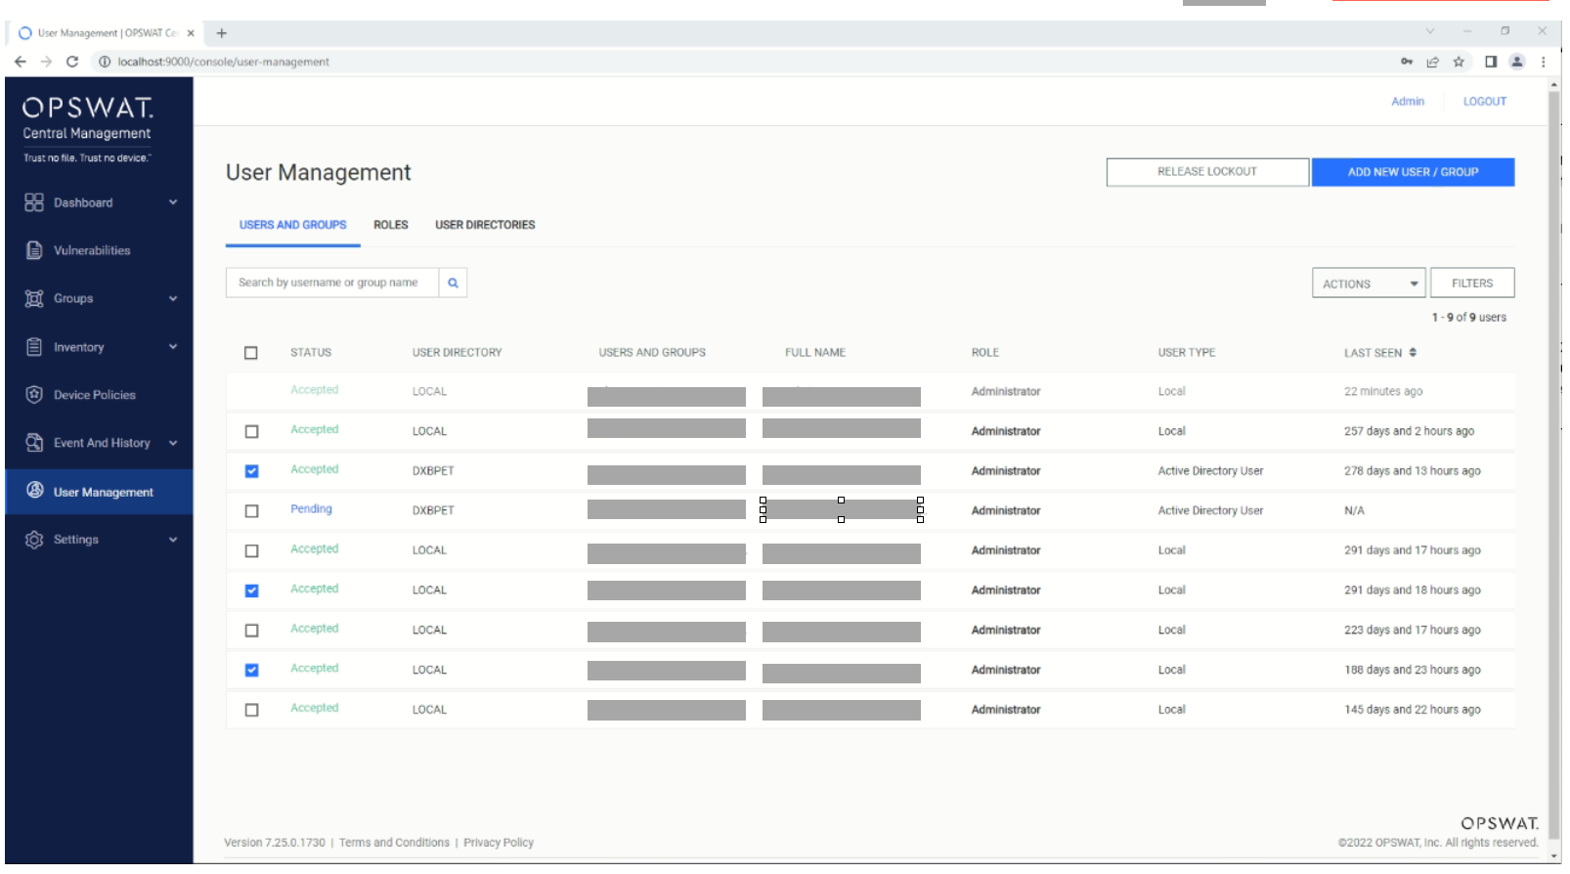Open Chrome three-dot menu
The height and width of the screenshot is (874, 1570).
click(x=1544, y=62)
